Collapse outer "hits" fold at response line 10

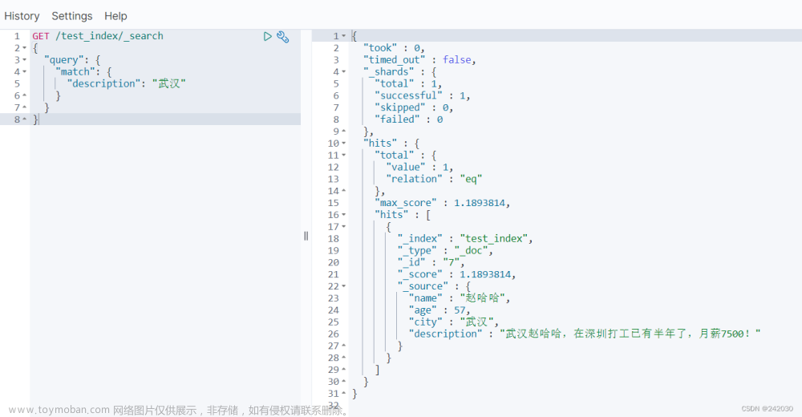344,144
